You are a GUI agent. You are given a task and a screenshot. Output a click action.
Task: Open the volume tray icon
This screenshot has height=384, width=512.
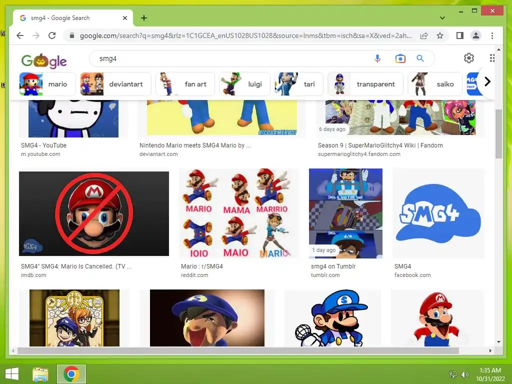tap(464, 374)
